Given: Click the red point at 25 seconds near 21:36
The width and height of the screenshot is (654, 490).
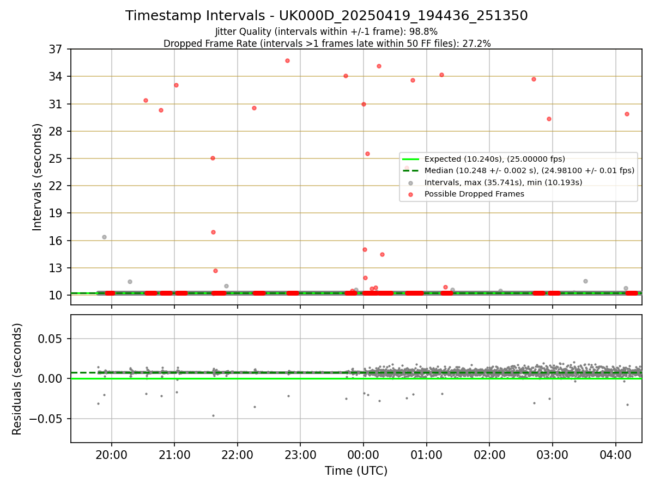Looking at the screenshot, I should point(213,158).
